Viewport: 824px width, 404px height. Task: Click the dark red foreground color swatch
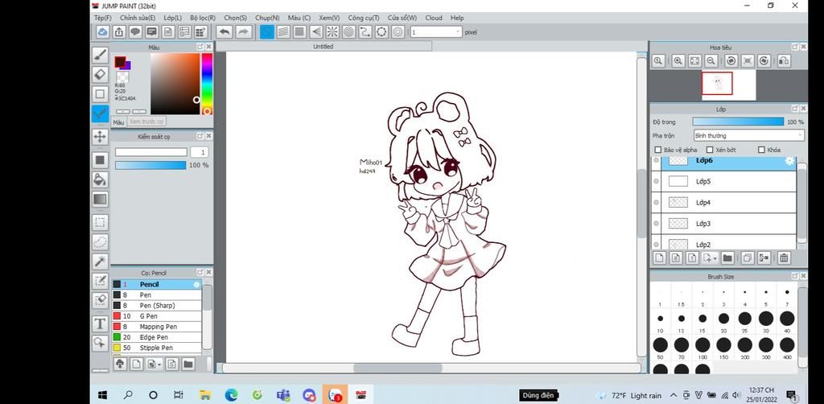[x=121, y=62]
